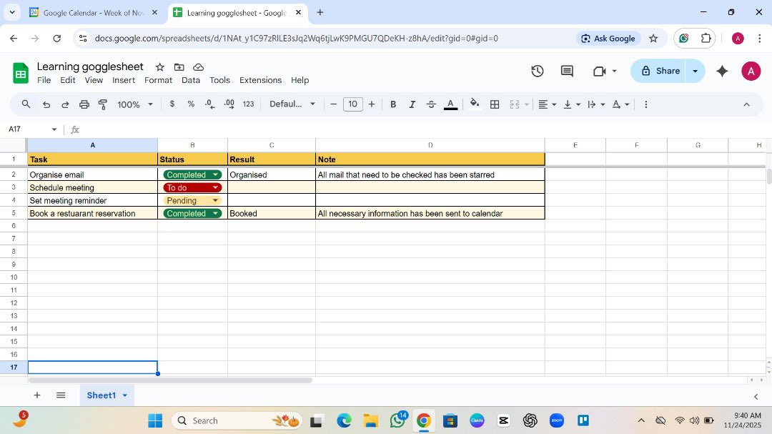
Task: Toggle strikethrough formatting
Action: point(431,104)
